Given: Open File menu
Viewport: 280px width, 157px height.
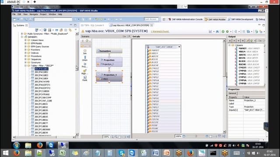Looking at the screenshot, I should (14, 14).
